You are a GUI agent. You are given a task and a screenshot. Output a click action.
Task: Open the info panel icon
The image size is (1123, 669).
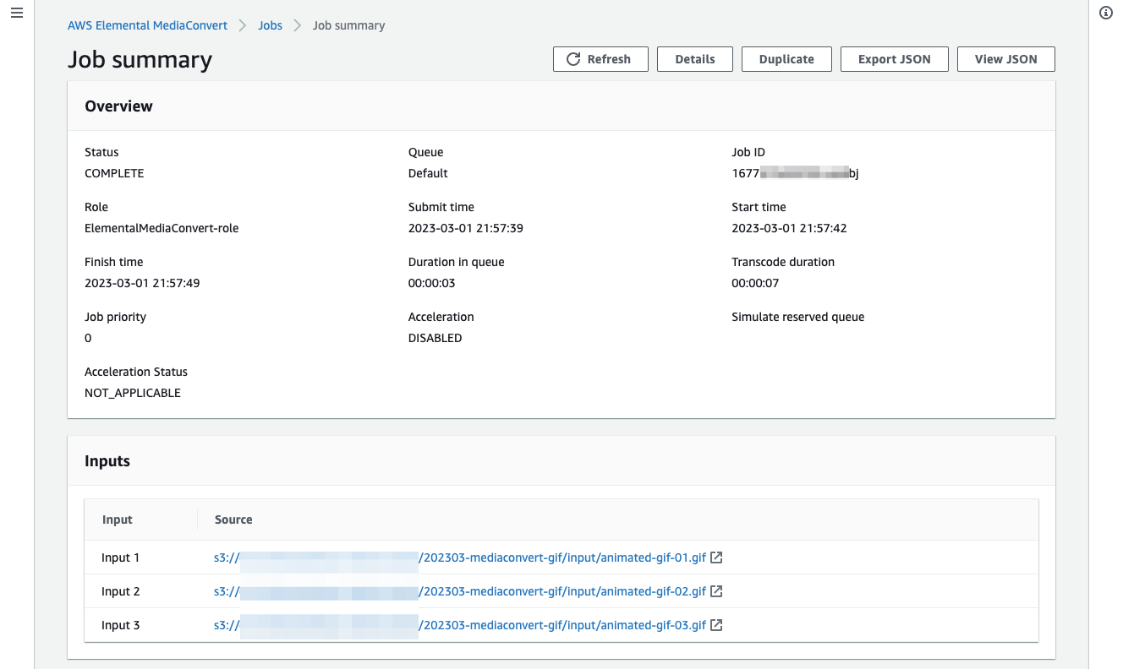[x=1105, y=13]
